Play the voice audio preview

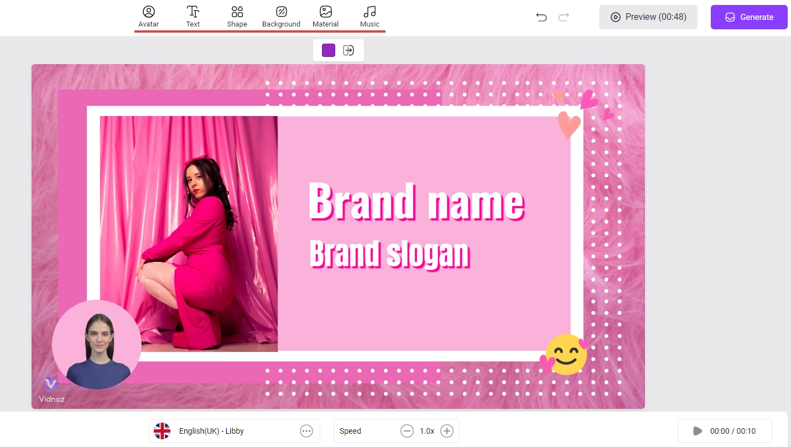(x=698, y=431)
